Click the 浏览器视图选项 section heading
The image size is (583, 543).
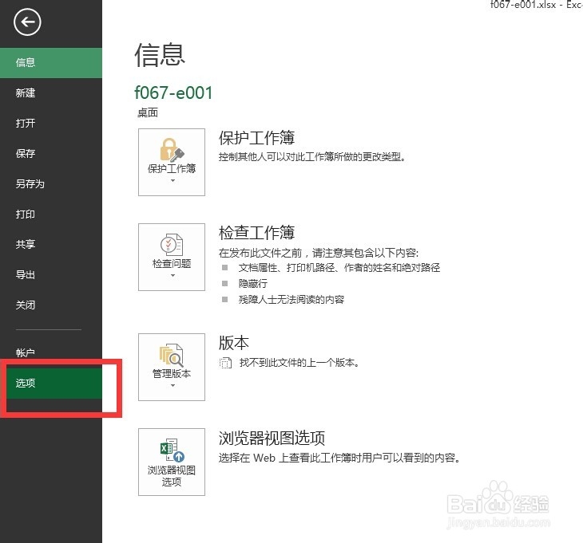click(x=272, y=438)
